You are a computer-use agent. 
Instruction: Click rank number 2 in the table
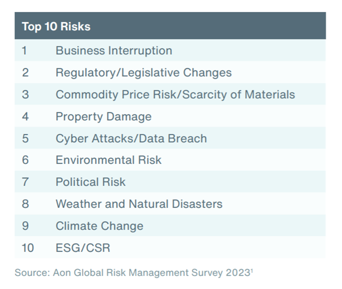coord(25,72)
